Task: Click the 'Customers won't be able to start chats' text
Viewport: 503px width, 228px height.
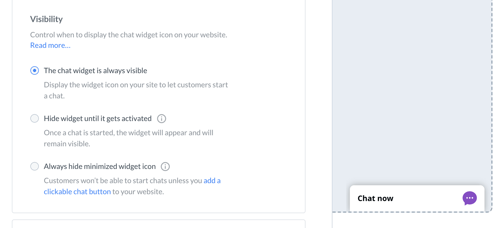Action: pyautogui.click(x=132, y=180)
